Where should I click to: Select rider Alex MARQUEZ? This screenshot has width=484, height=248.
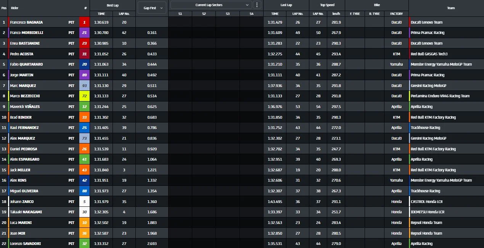click(x=23, y=138)
